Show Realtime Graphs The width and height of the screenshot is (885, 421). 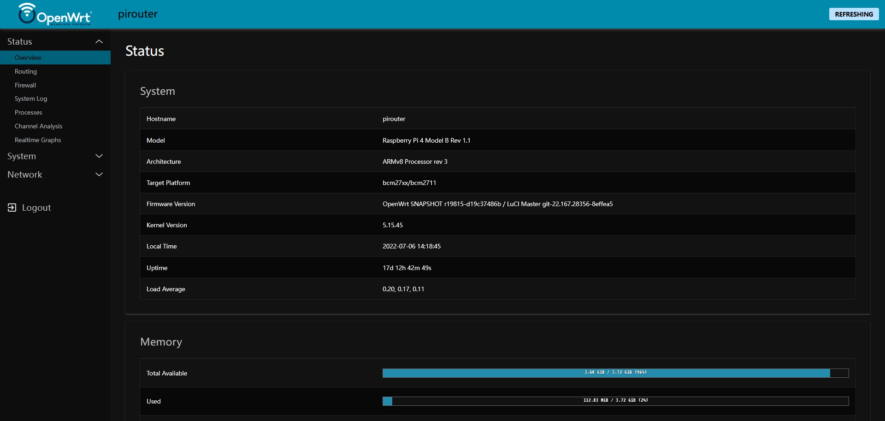click(x=38, y=140)
